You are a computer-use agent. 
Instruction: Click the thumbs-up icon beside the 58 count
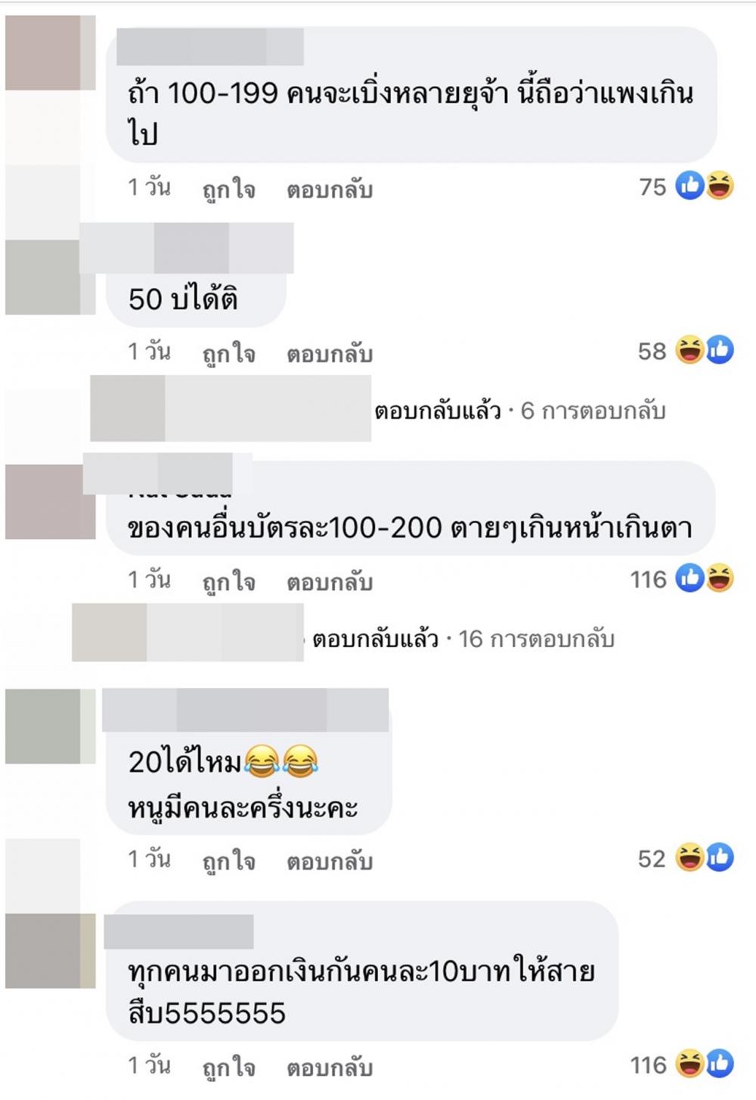720,350
